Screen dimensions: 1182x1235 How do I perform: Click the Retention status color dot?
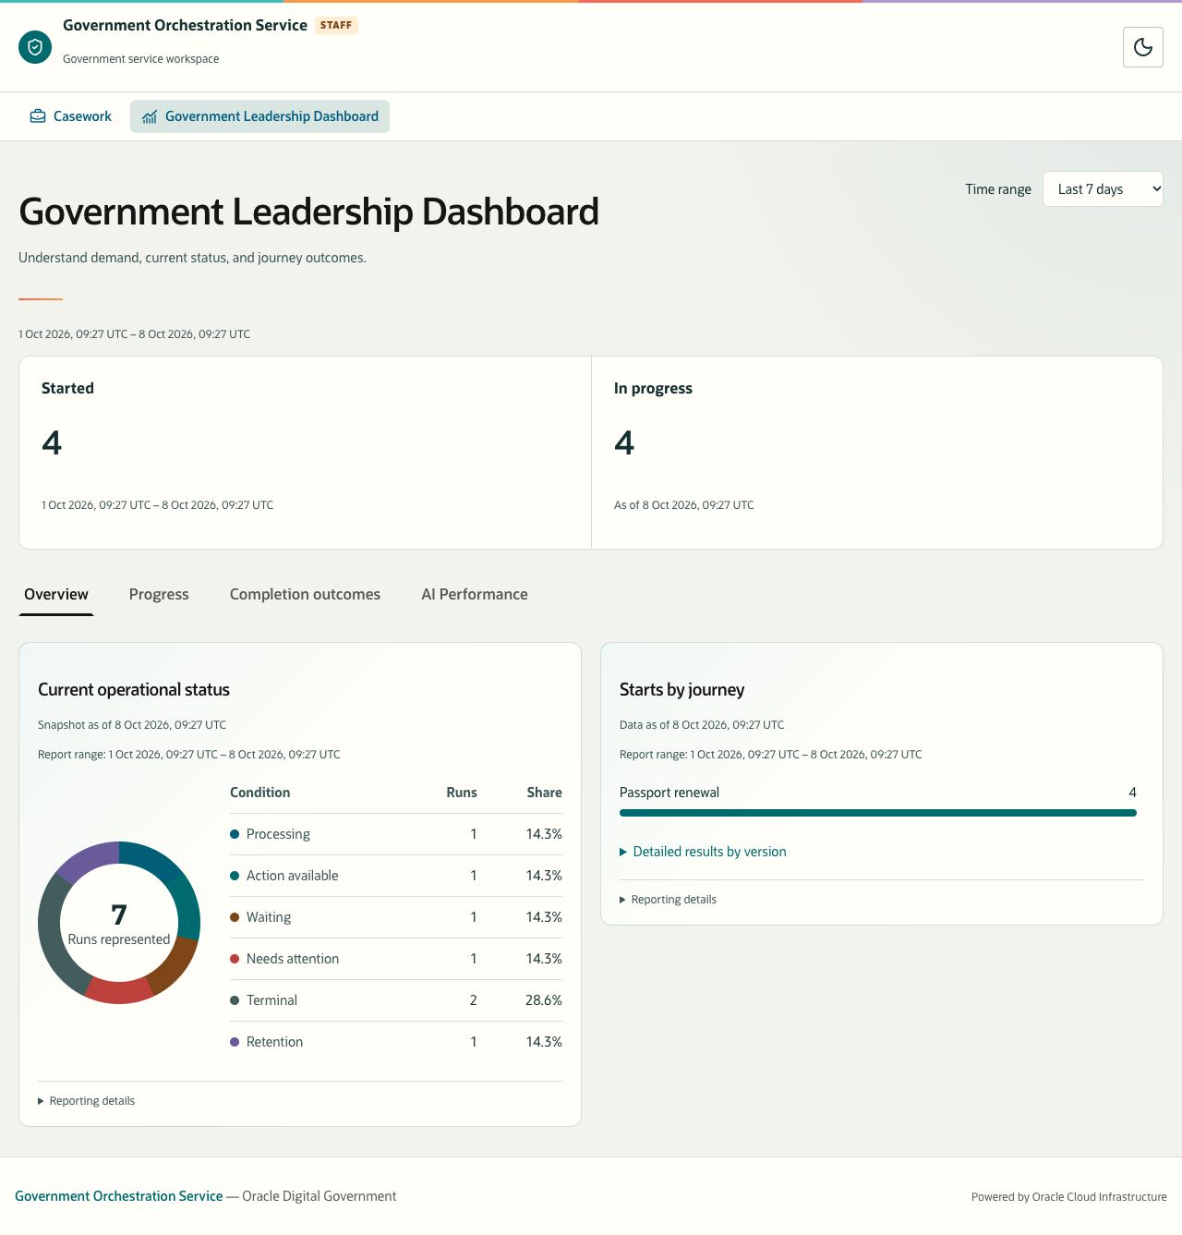tap(235, 1042)
